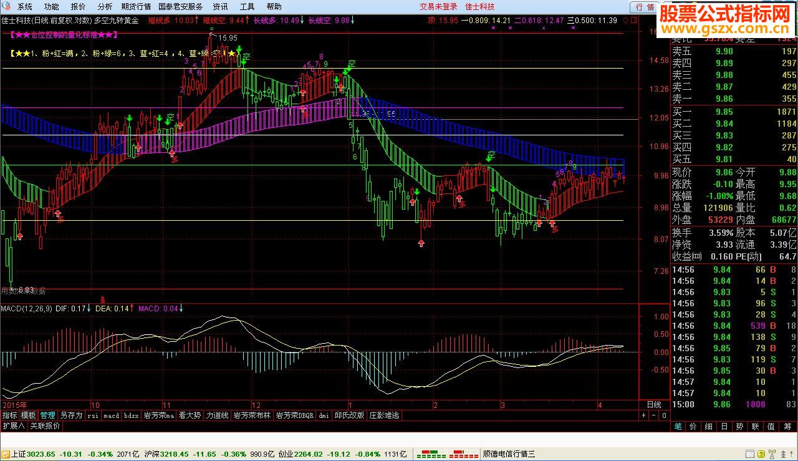Switch to the 筹 chips tab
The image size is (798, 461).
[x=787, y=427]
